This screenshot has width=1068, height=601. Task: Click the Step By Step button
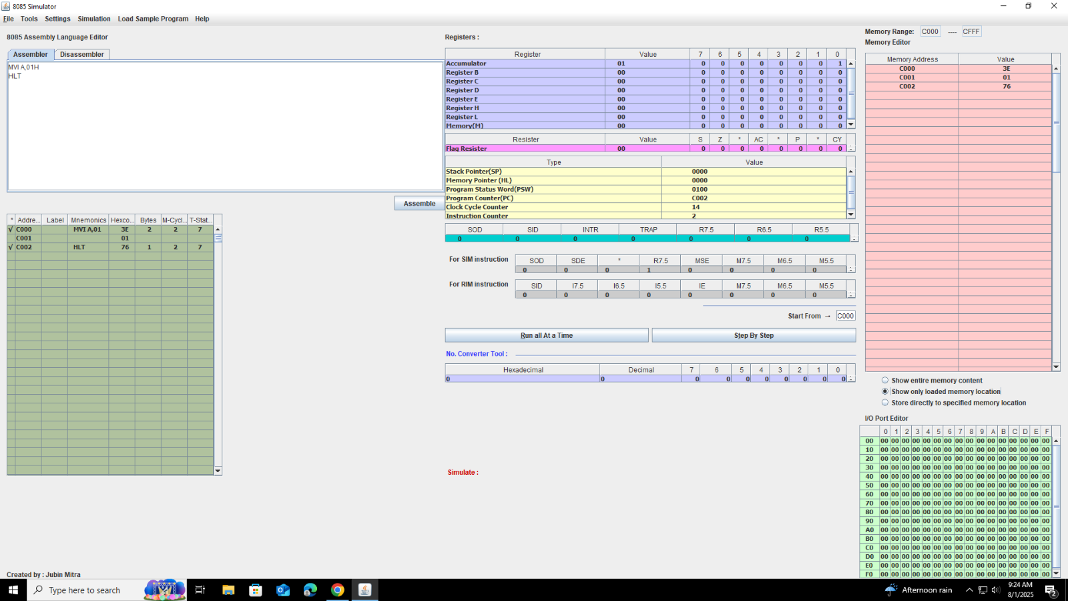tap(754, 335)
